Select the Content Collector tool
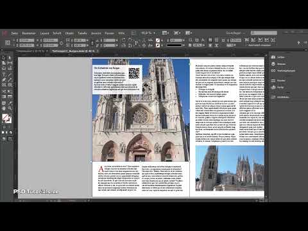 tap(4, 69)
